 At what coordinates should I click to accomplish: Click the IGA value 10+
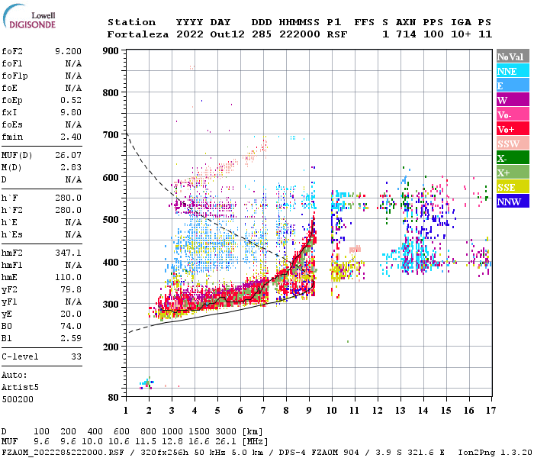pyautogui.click(x=461, y=34)
